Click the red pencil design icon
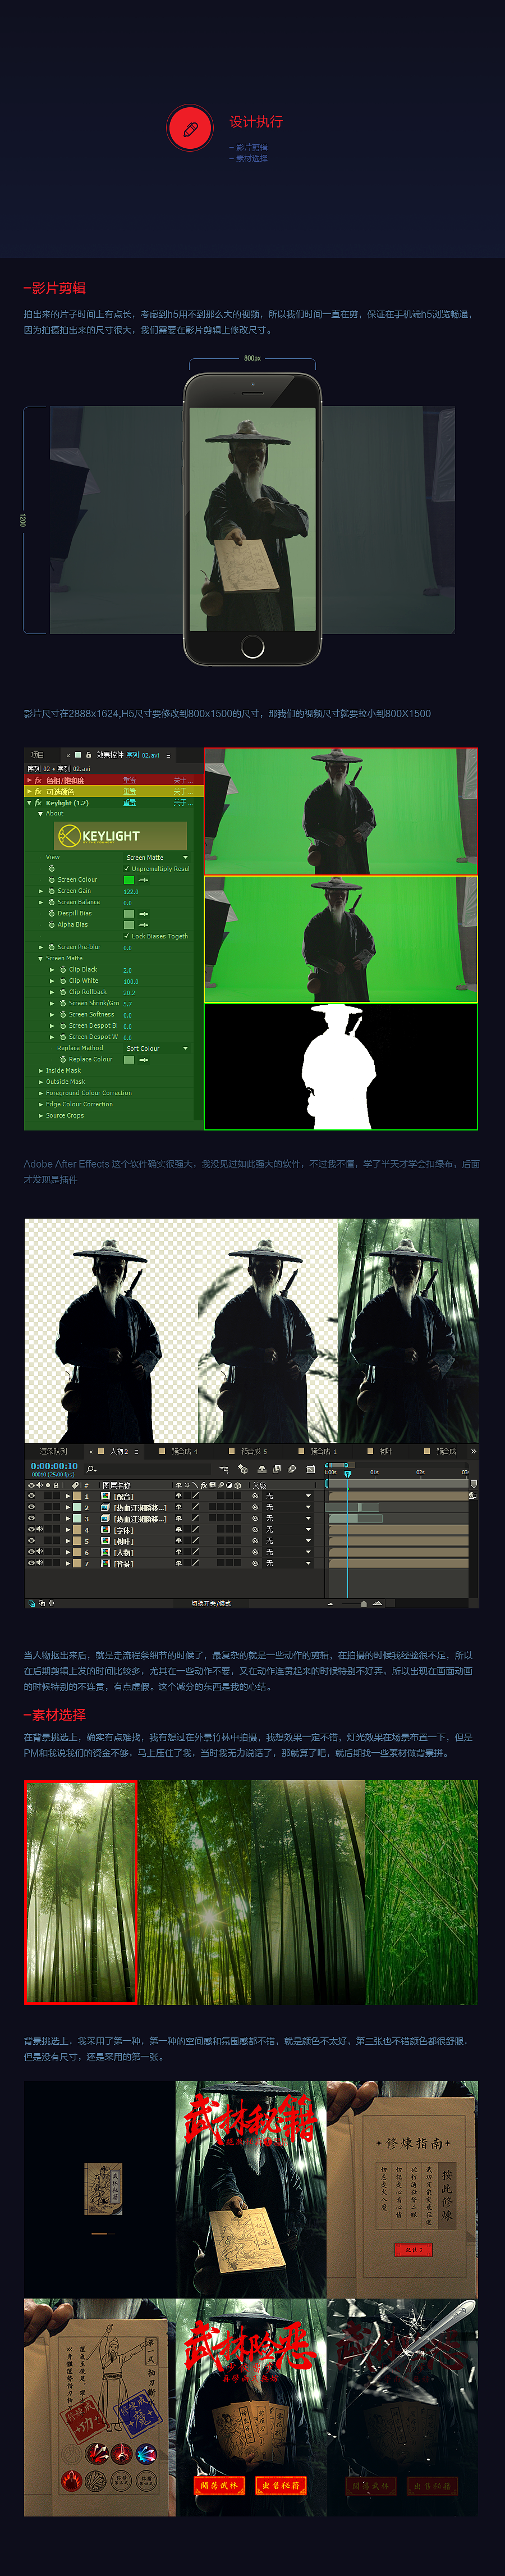Viewport: 505px width, 2576px height. [x=190, y=128]
